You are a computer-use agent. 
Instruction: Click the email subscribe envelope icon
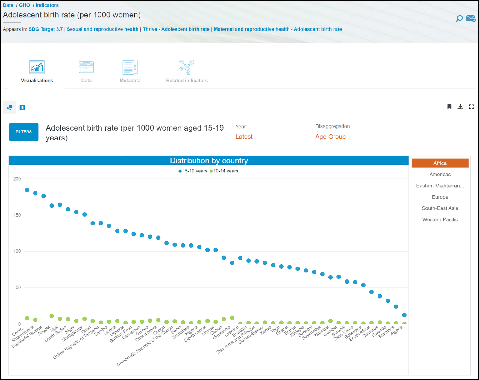471,19
